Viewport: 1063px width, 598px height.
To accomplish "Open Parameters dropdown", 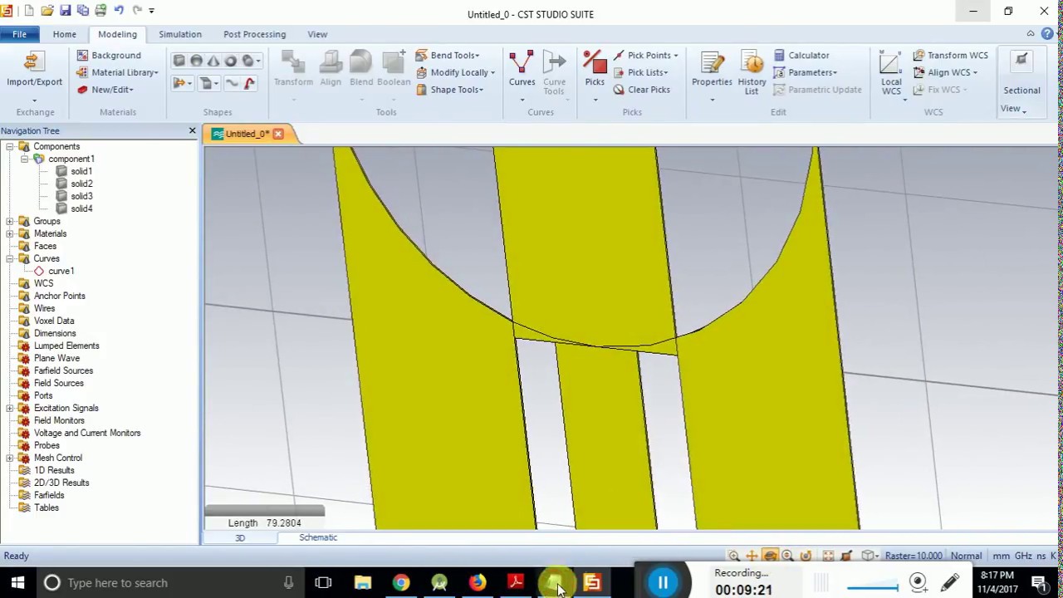I will coord(806,73).
